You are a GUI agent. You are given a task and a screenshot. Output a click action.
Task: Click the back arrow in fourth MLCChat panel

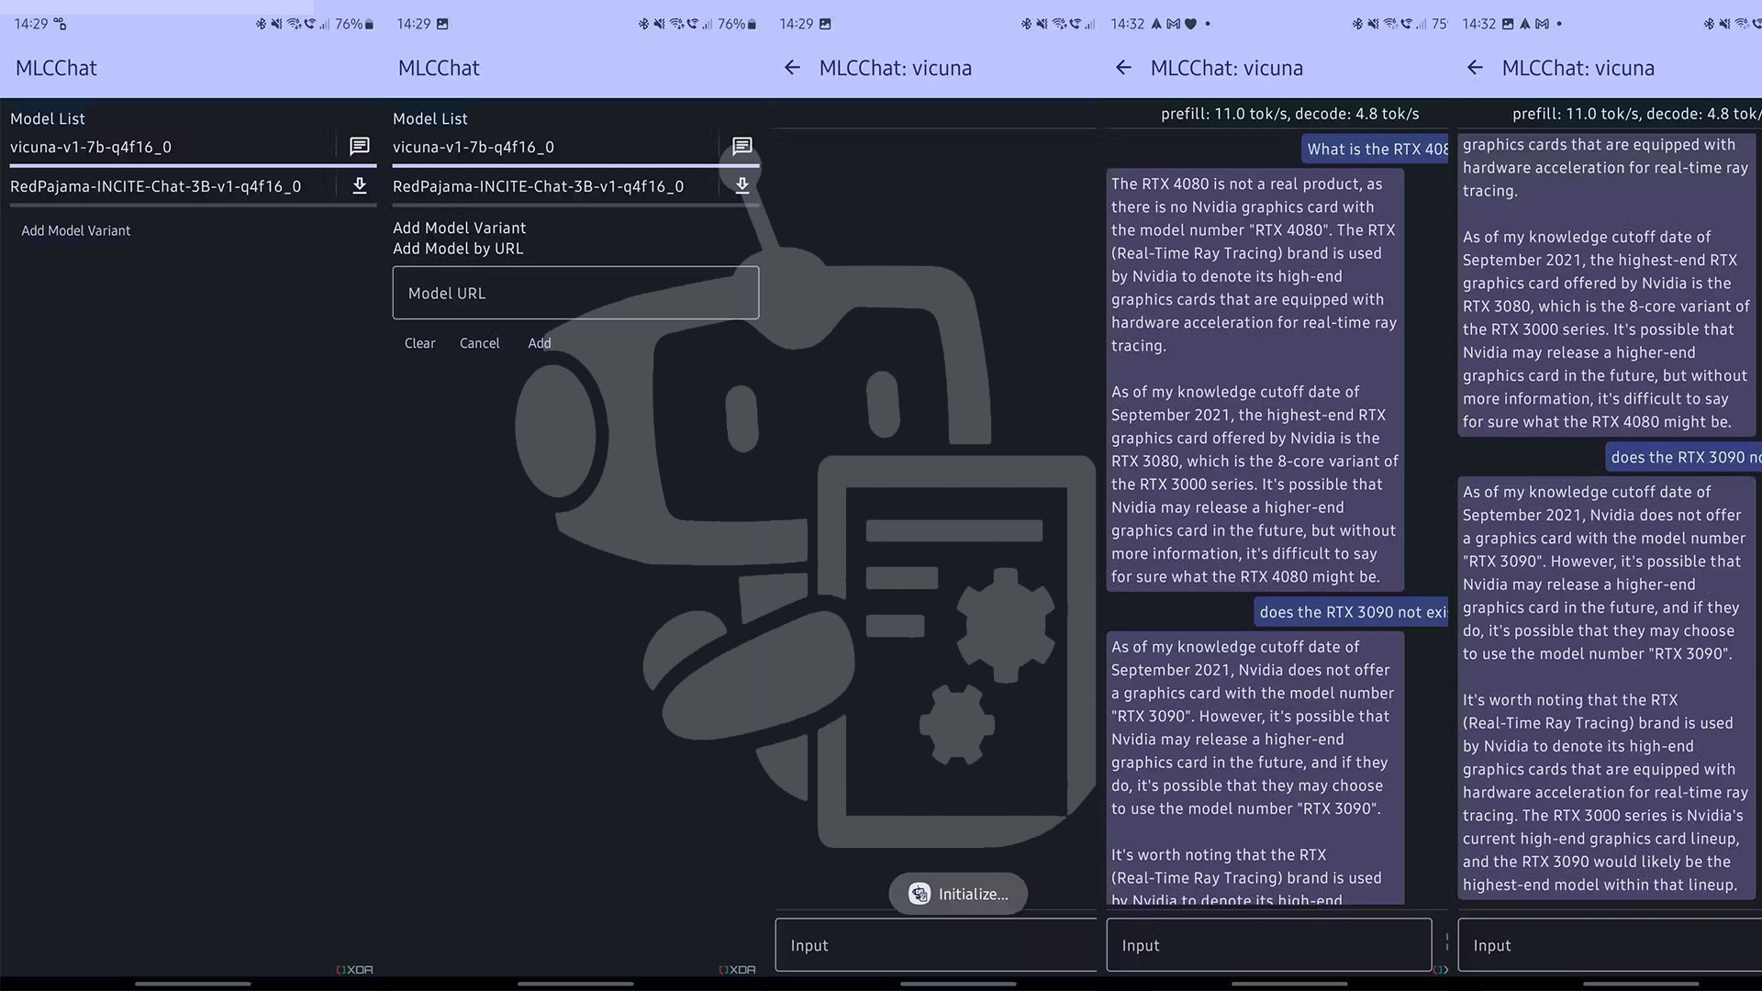pos(1123,67)
